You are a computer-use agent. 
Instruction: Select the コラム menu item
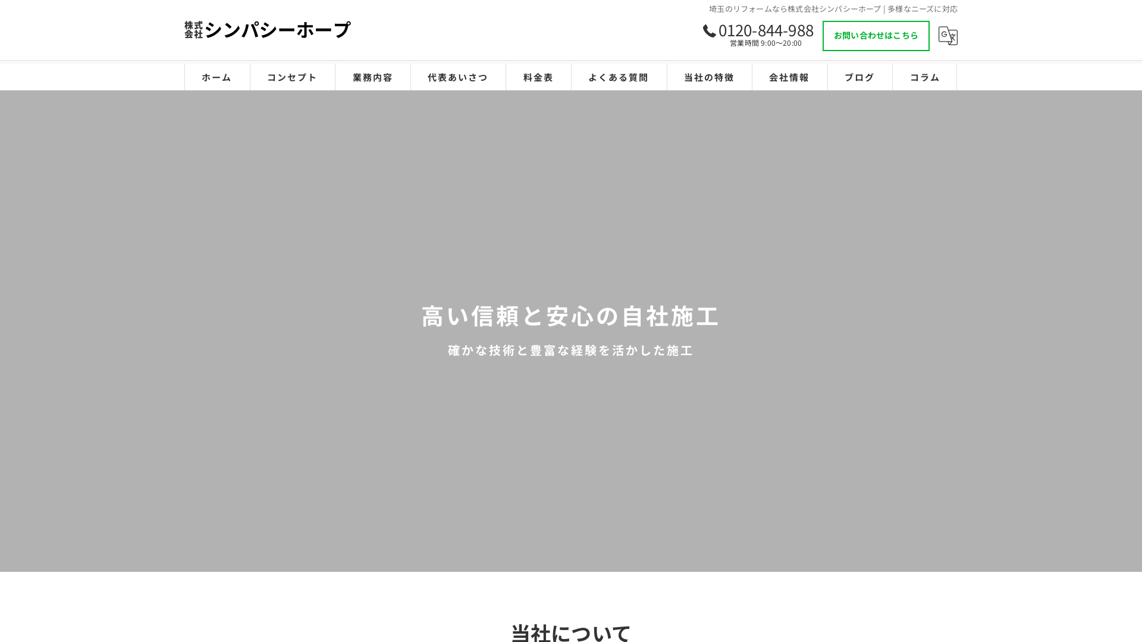[x=924, y=77]
